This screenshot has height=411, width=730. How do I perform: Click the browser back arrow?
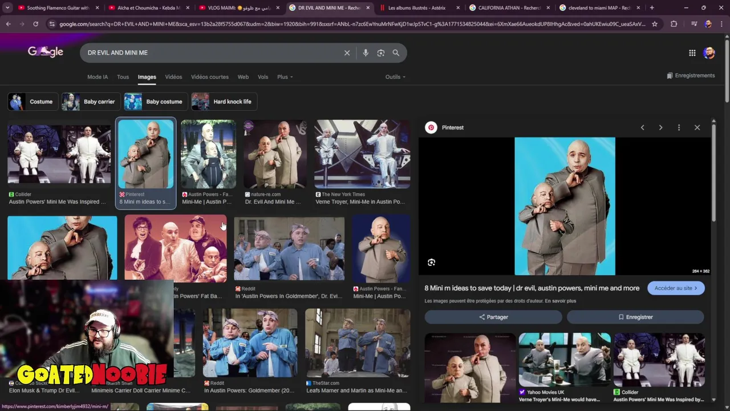tap(8, 24)
